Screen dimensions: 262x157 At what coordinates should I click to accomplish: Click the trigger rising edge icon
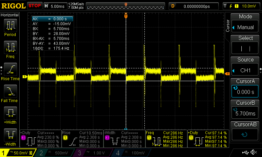click(x=231, y=6)
